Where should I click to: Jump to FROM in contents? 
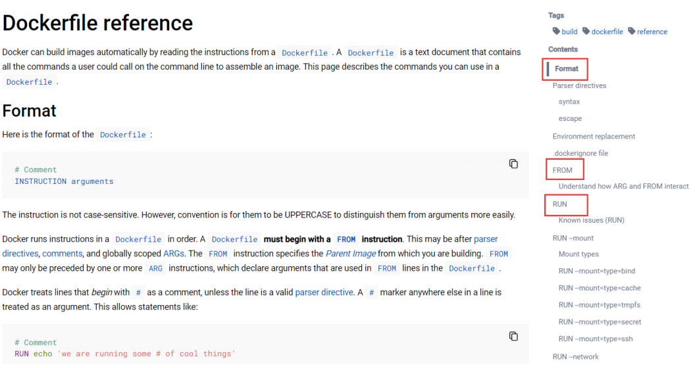pos(562,170)
